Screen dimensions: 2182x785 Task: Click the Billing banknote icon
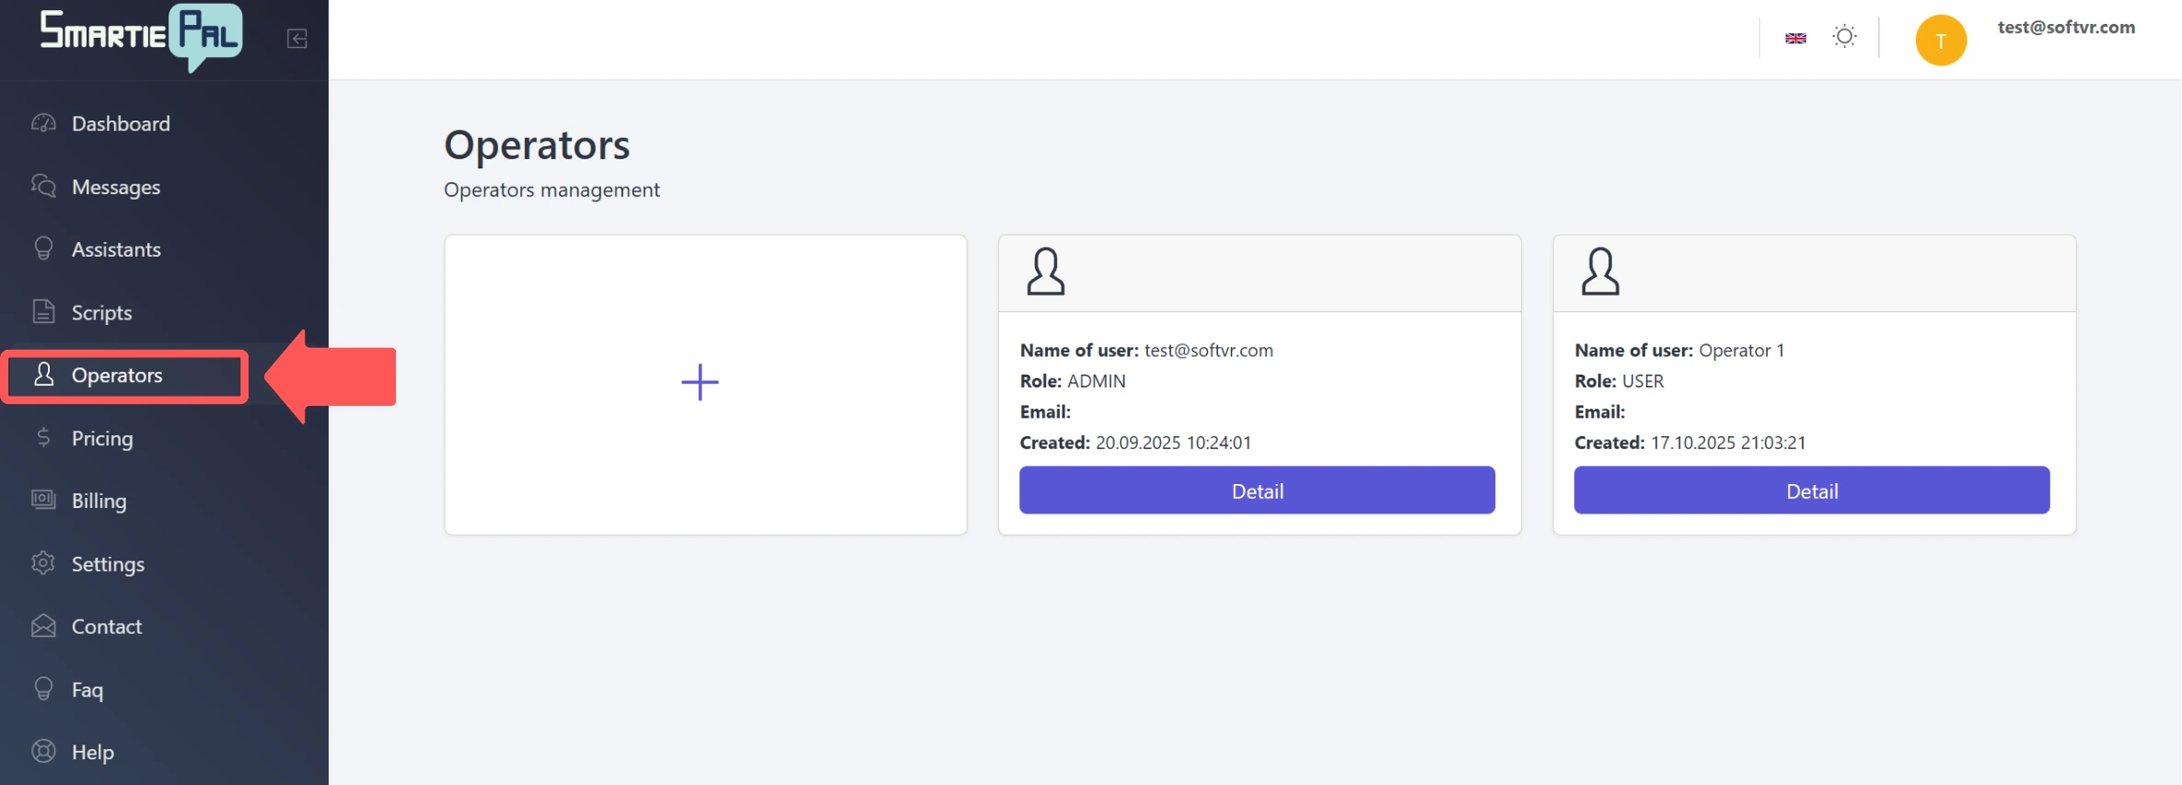coord(43,500)
